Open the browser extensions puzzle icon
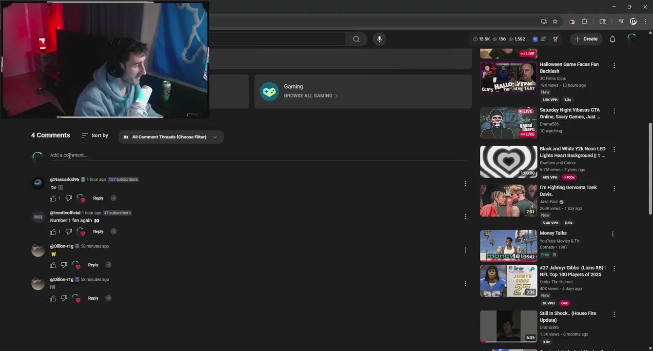The height and width of the screenshot is (351, 653). coord(584,21)
